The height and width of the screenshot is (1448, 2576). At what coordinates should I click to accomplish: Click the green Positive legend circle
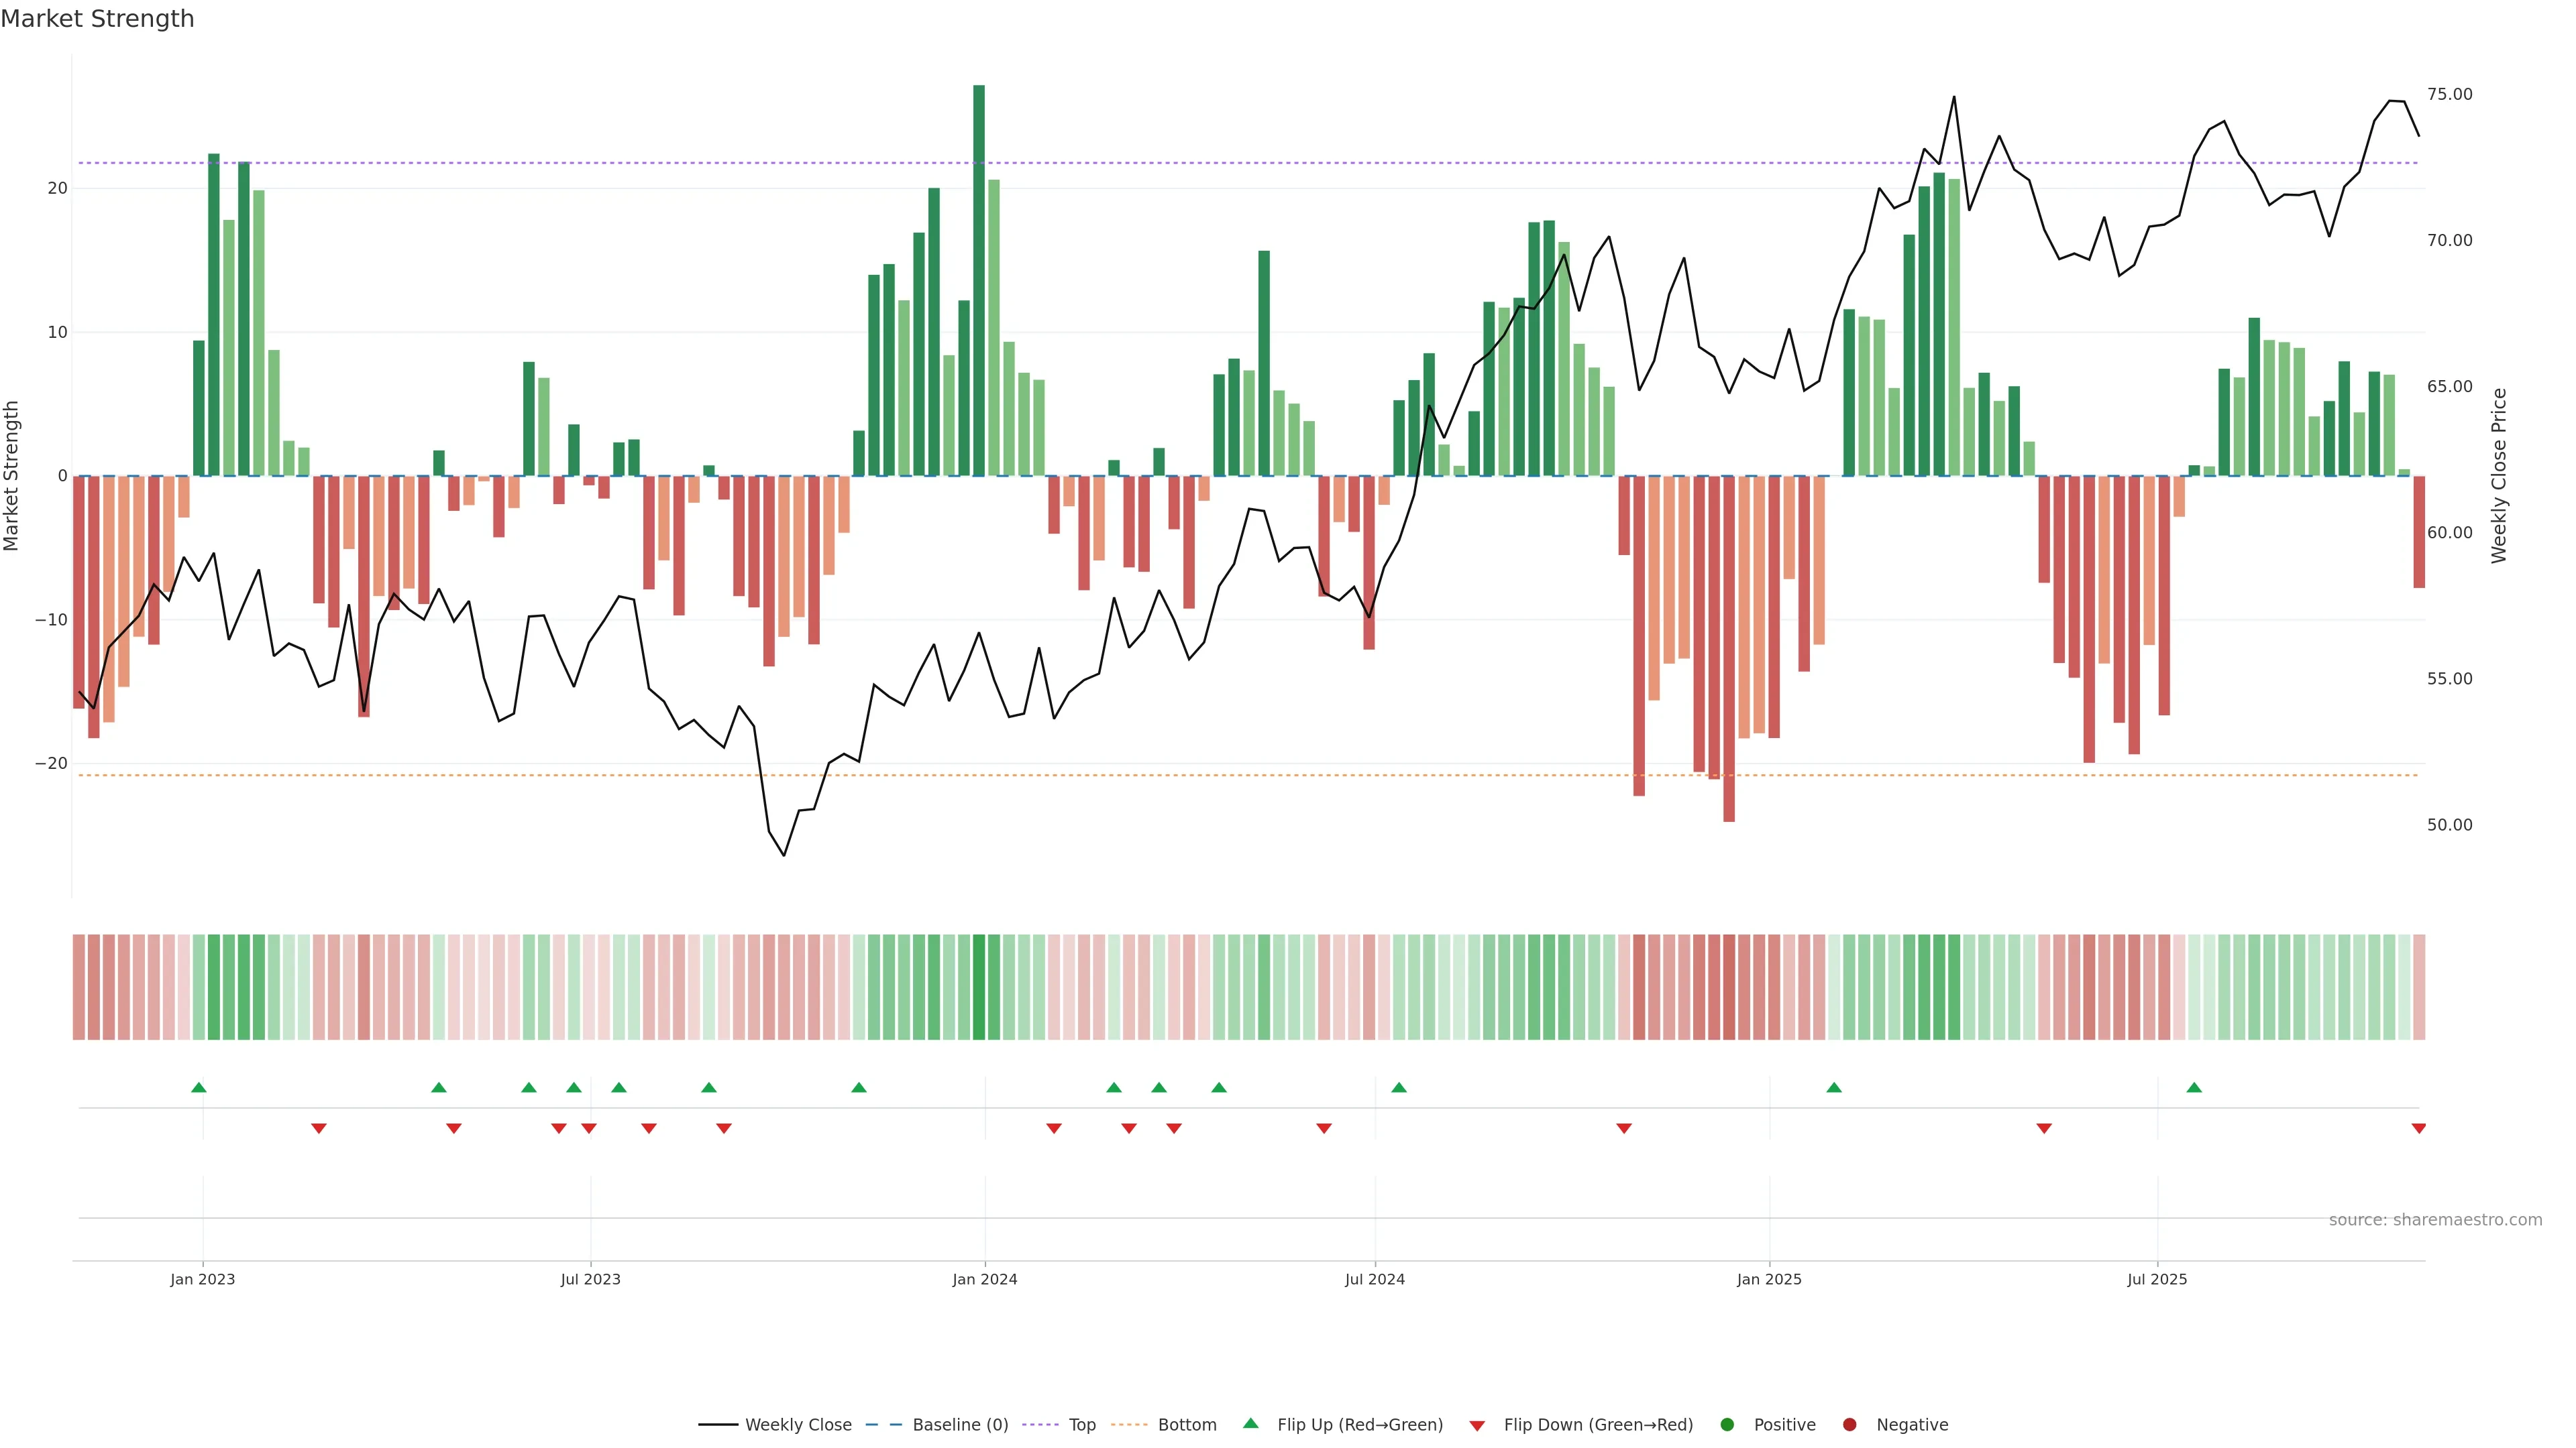tap(1727, 1424)
